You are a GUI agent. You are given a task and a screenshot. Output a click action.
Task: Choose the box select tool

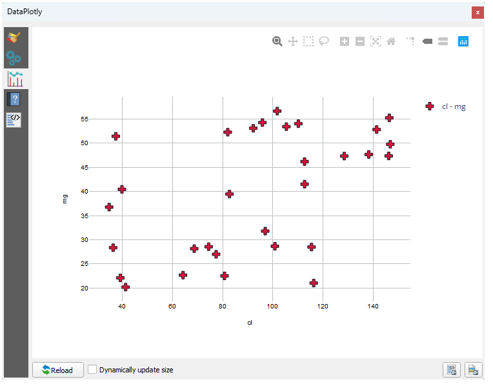(308, 41)
